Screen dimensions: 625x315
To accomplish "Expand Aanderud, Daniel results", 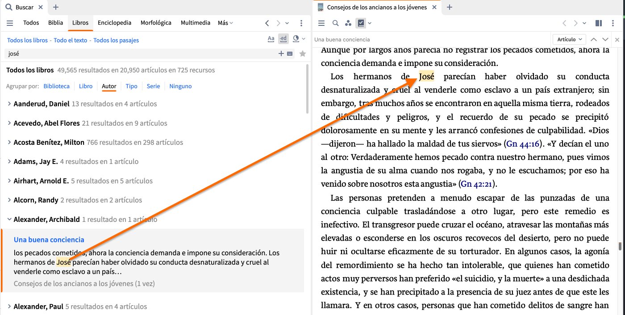I will point(9,104).
